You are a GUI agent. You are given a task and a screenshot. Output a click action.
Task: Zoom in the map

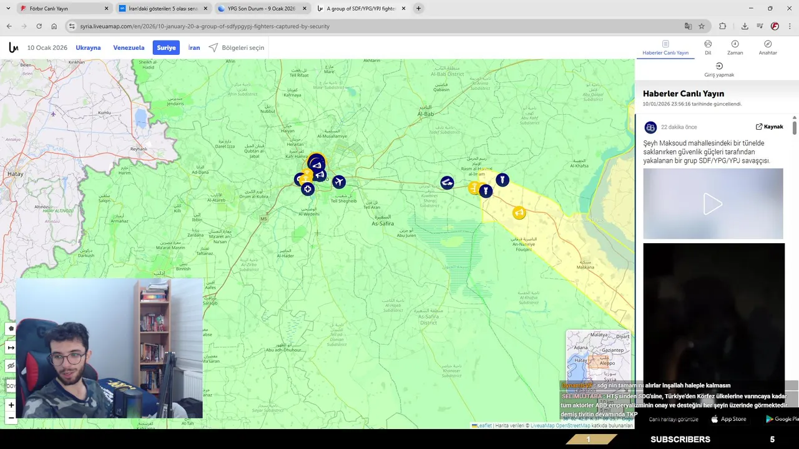point(11,405)
